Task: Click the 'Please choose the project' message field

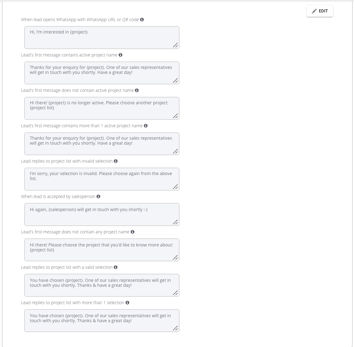Action: [x=102, y=250]
